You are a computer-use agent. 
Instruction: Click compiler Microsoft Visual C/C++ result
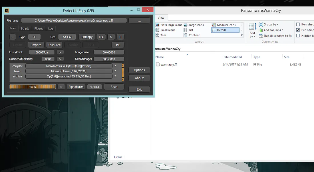(x=69, y=66)
